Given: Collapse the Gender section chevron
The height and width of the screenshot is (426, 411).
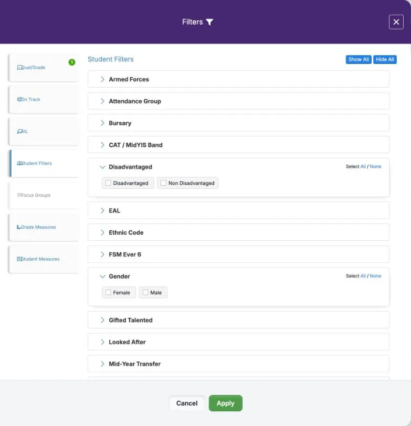Looking at the screenshot, I should pos(102,276).
